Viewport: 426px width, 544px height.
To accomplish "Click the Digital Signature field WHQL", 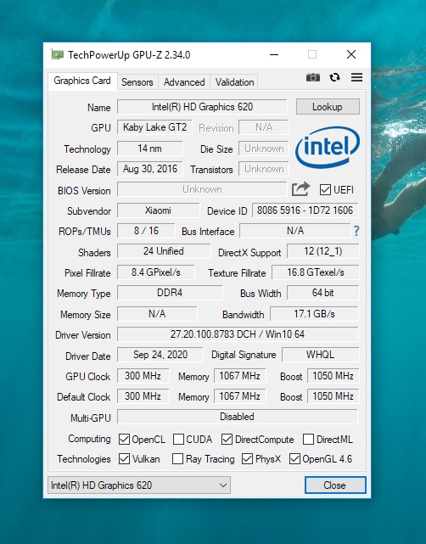I will coord(321,355).
